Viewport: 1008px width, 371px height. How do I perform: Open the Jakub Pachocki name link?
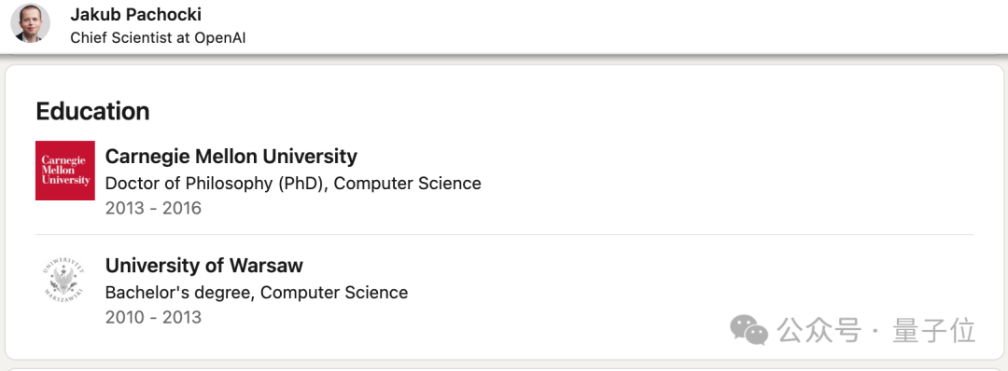point(135,15)
